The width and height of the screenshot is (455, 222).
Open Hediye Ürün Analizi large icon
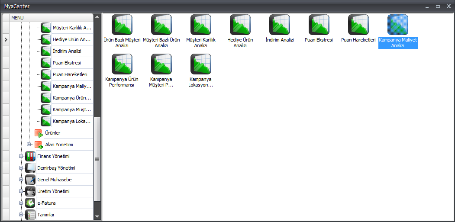(x=241, y=25)
